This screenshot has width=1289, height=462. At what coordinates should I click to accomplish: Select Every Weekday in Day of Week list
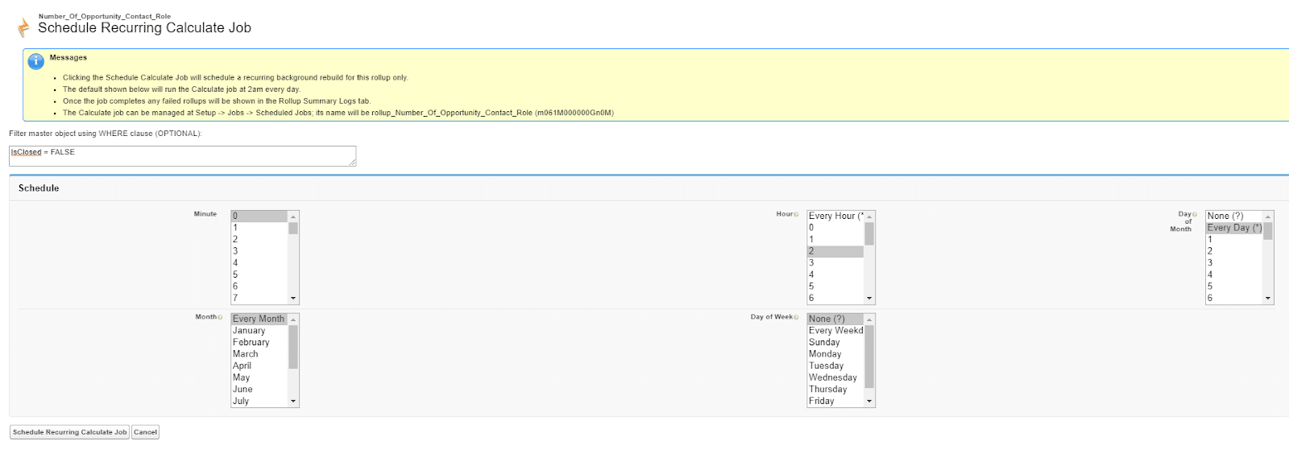[x=835, y=331]
